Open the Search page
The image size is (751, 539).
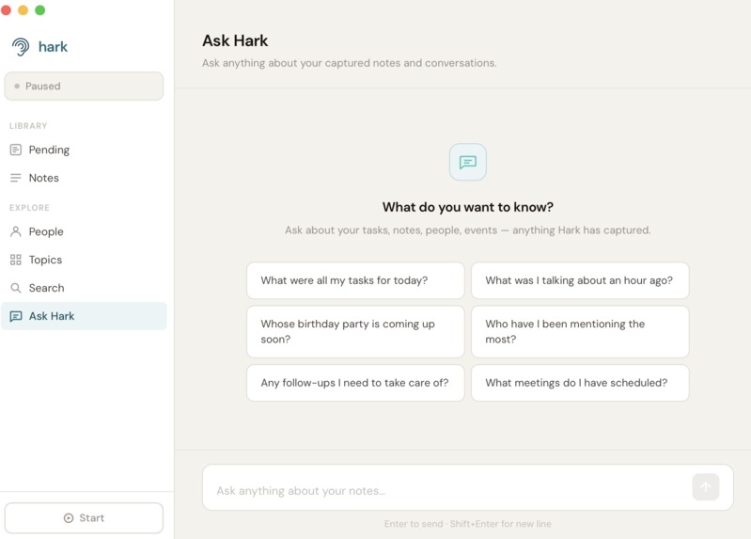[84, 288]
